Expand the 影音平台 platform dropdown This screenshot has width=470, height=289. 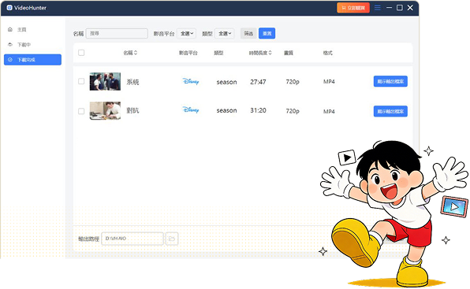click(x=186, y=33)
